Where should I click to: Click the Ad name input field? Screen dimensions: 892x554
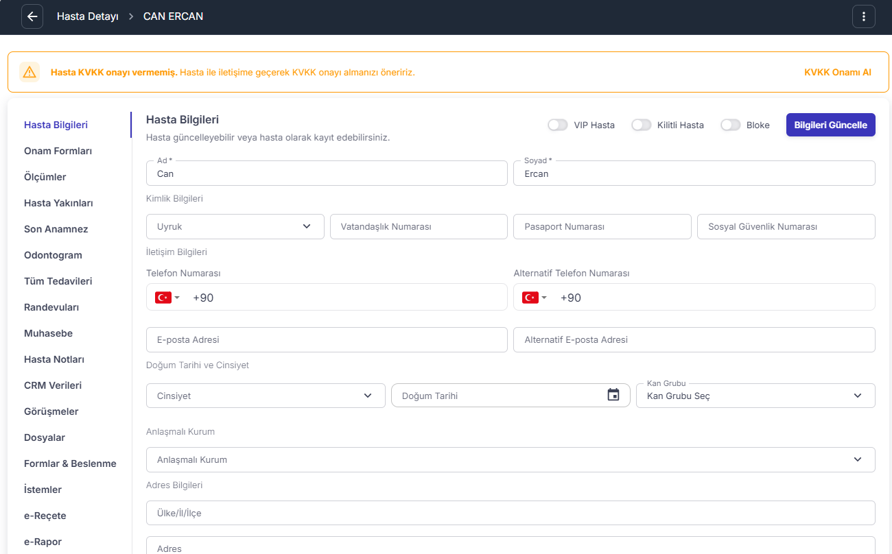click(327, 173)
